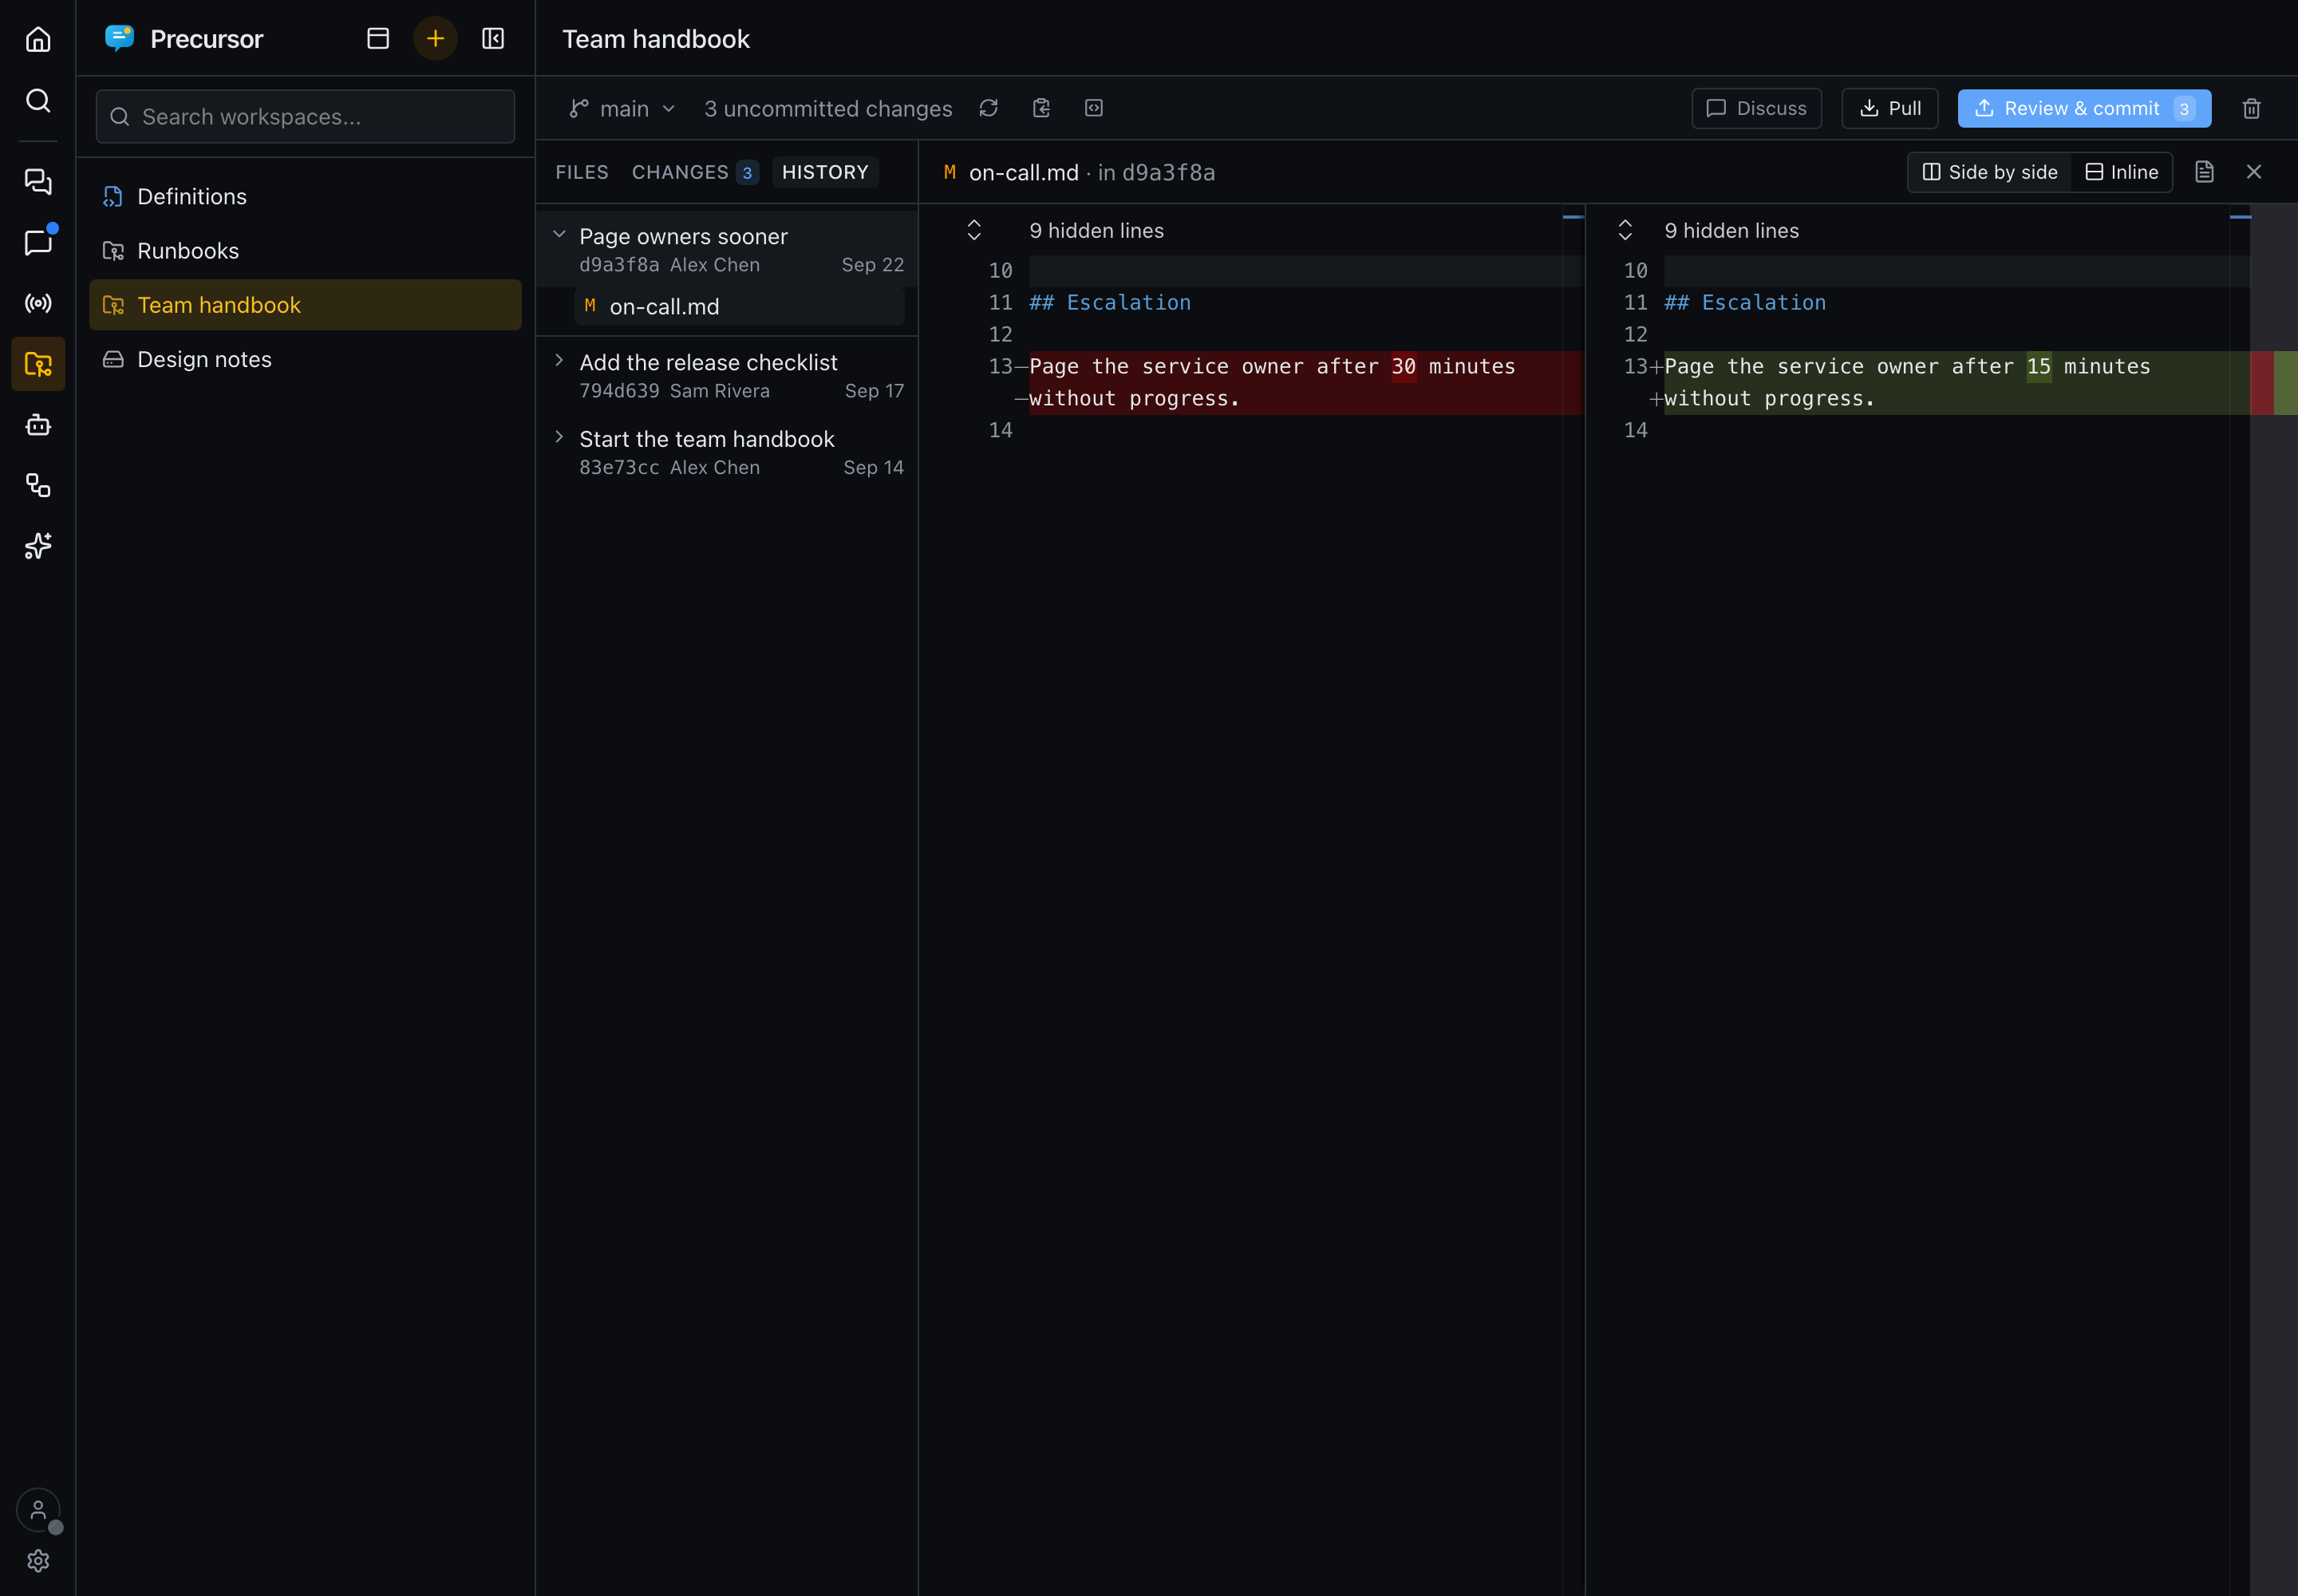Refresh the uncommitted changes status
The width and height of the screenshot is (2298, 1596).
pyautogui.click(x=988, y=108)
